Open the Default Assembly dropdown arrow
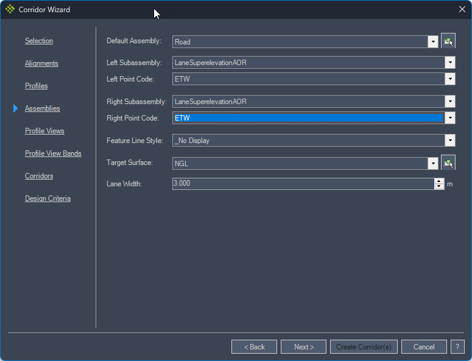 (x=433, y=41)
